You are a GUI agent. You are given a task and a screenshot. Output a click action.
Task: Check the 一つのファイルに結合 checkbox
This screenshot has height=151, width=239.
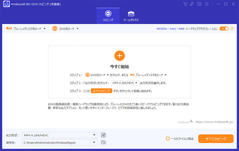(x=168, y=138)
